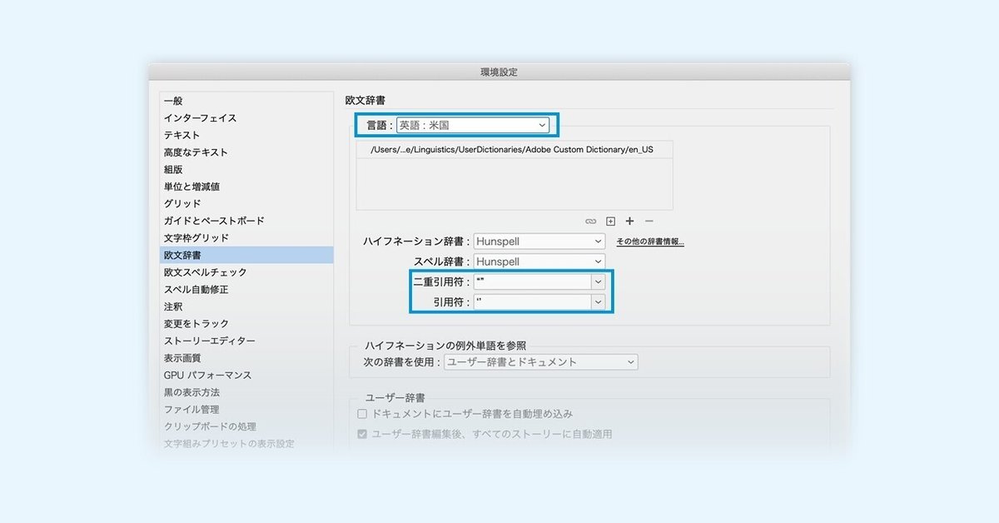Click the plus icon to add a dictionary path
Screen dimensions: 999x523
[x=629, y=221]
